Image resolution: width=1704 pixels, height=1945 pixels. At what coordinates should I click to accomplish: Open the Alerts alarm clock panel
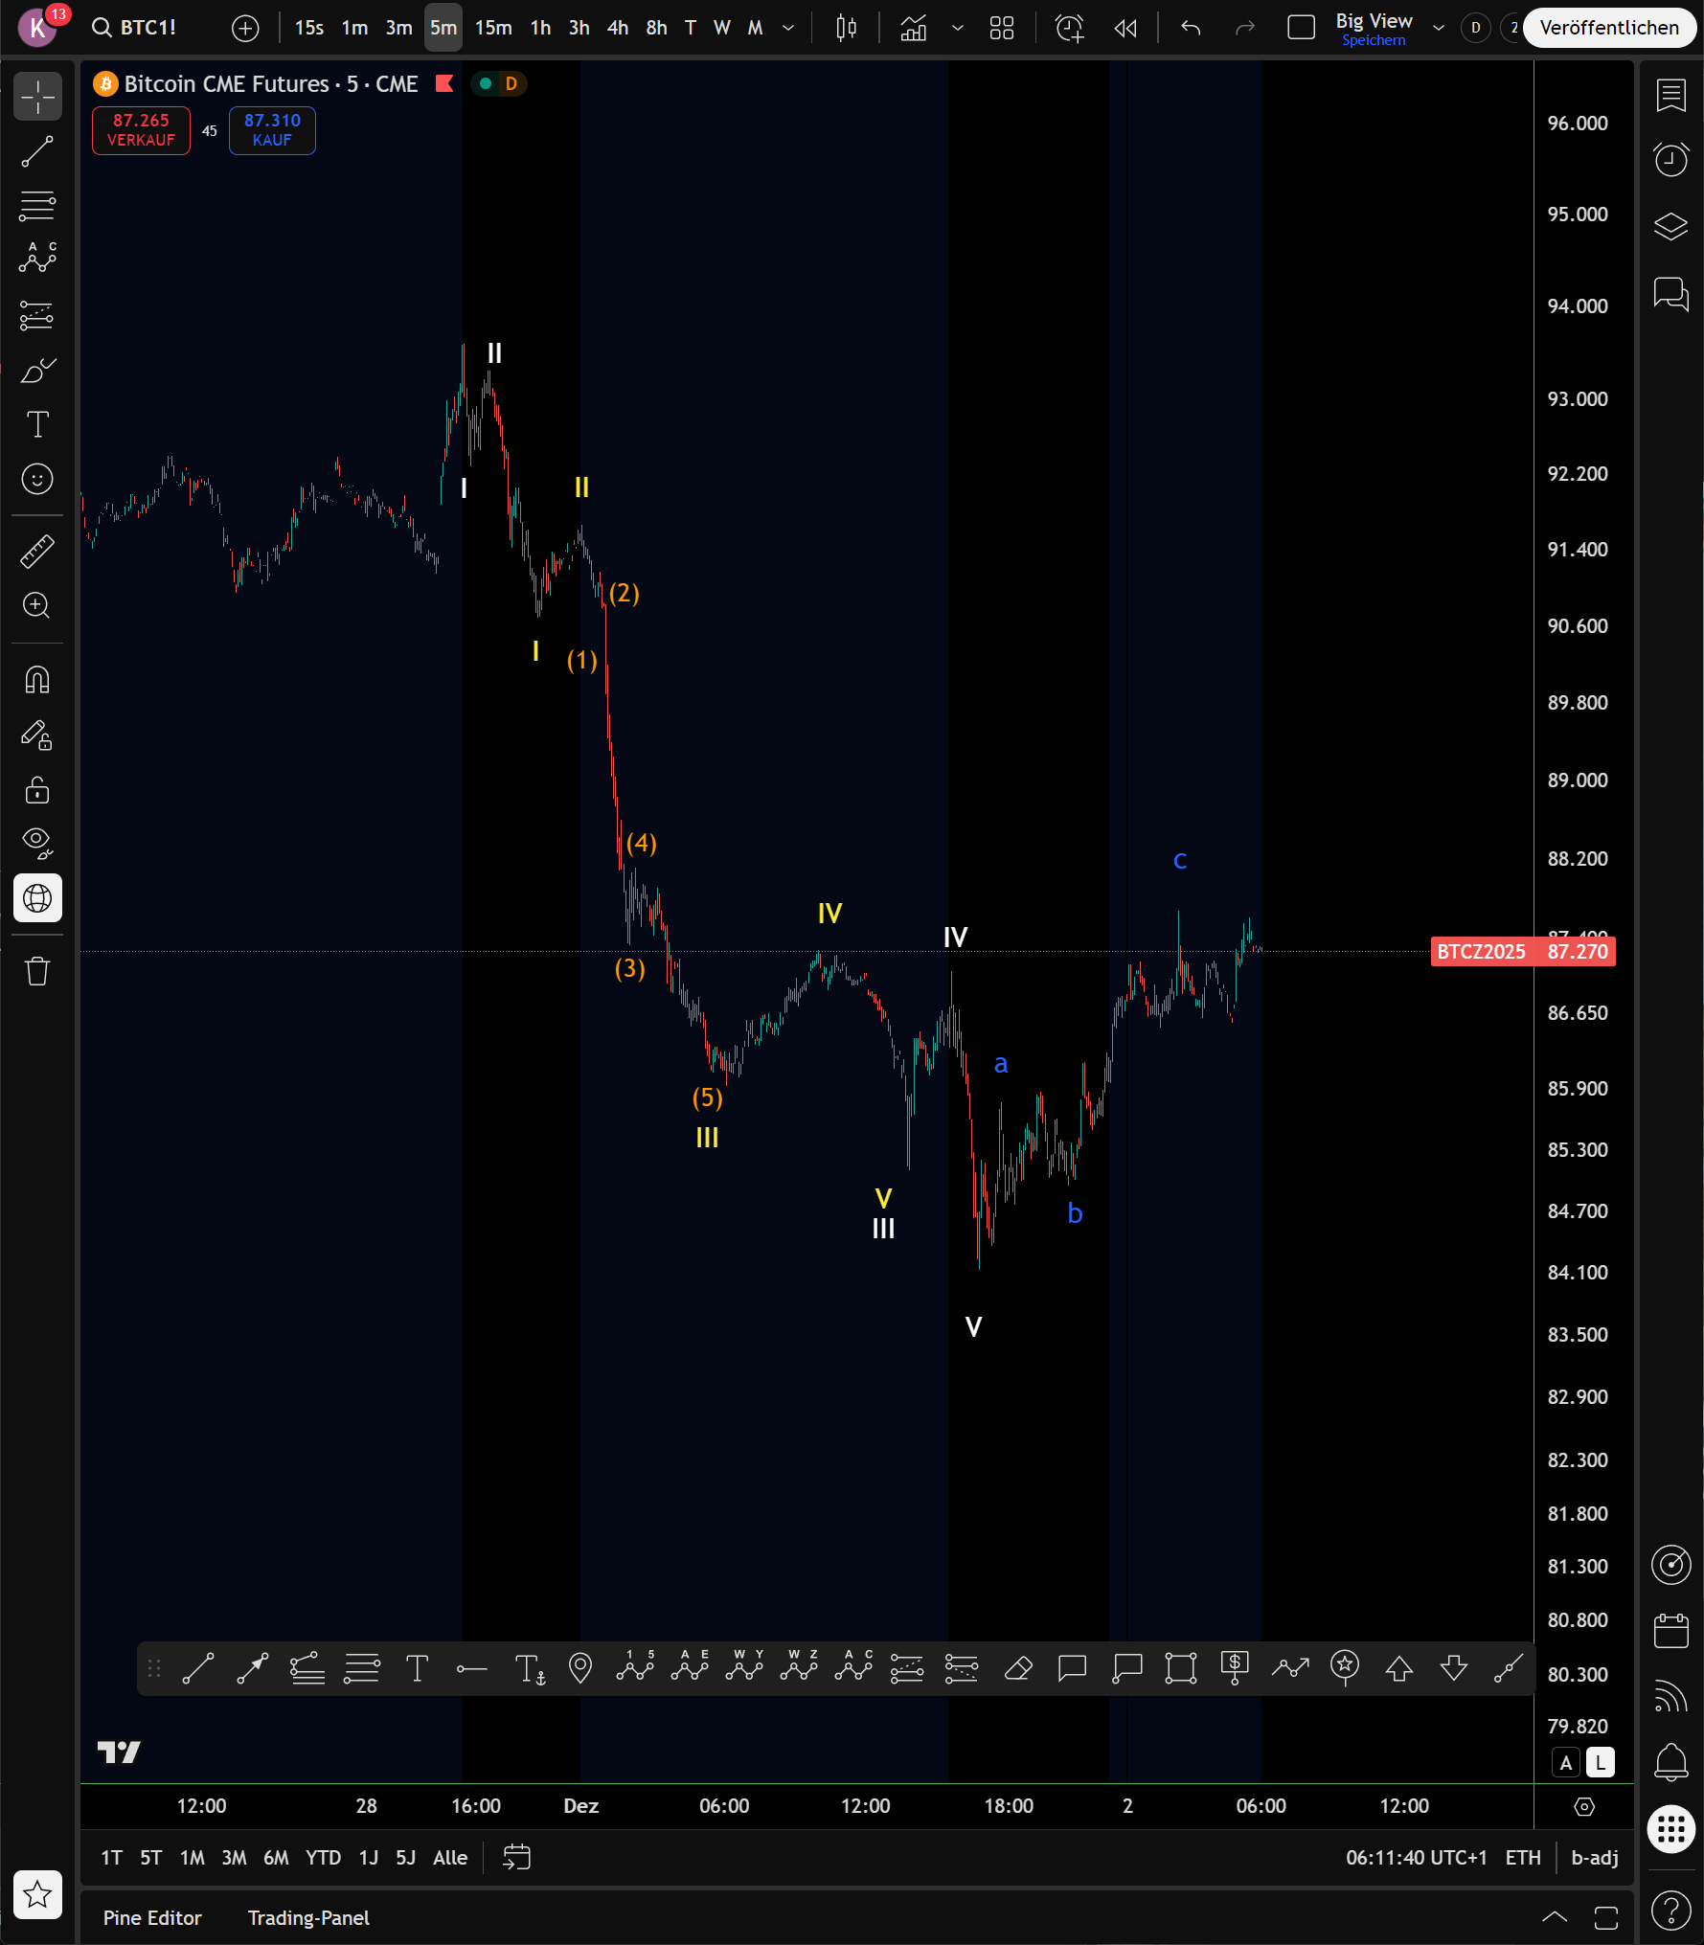tap(1670, 159)
